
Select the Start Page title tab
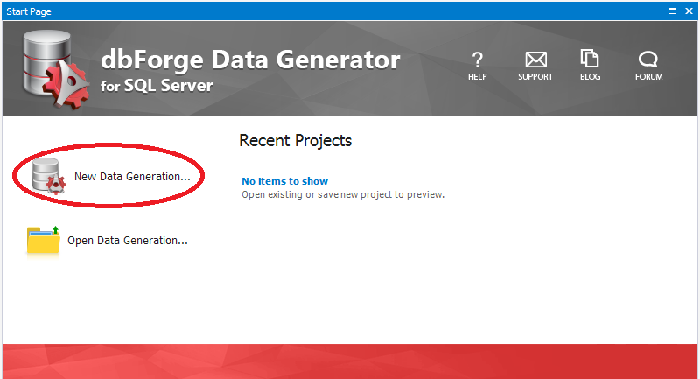click(x=29, y=11)
